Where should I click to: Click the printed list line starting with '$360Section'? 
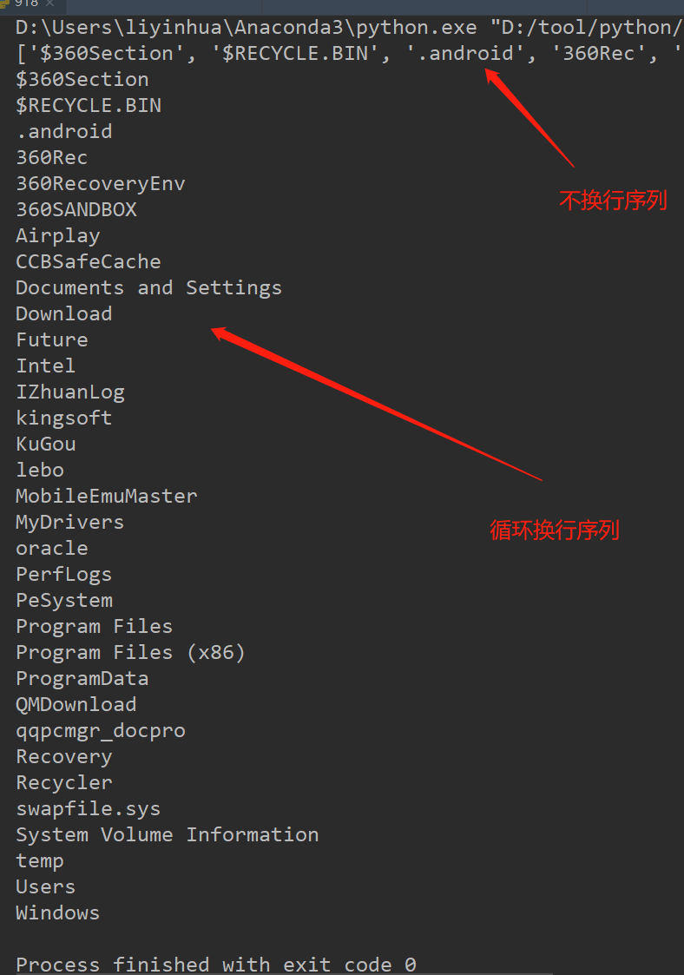(350, 54)
